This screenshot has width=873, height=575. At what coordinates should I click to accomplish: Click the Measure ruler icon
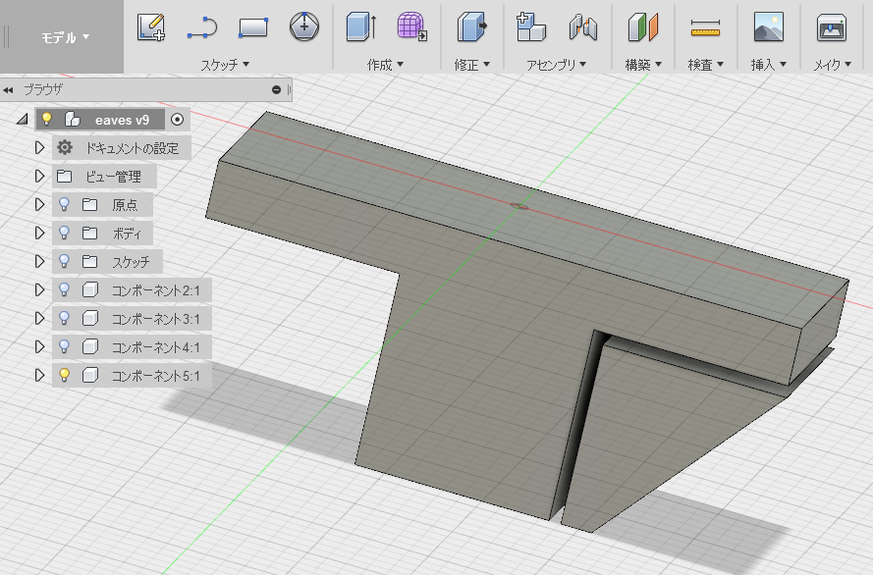(x=705, y=27)
